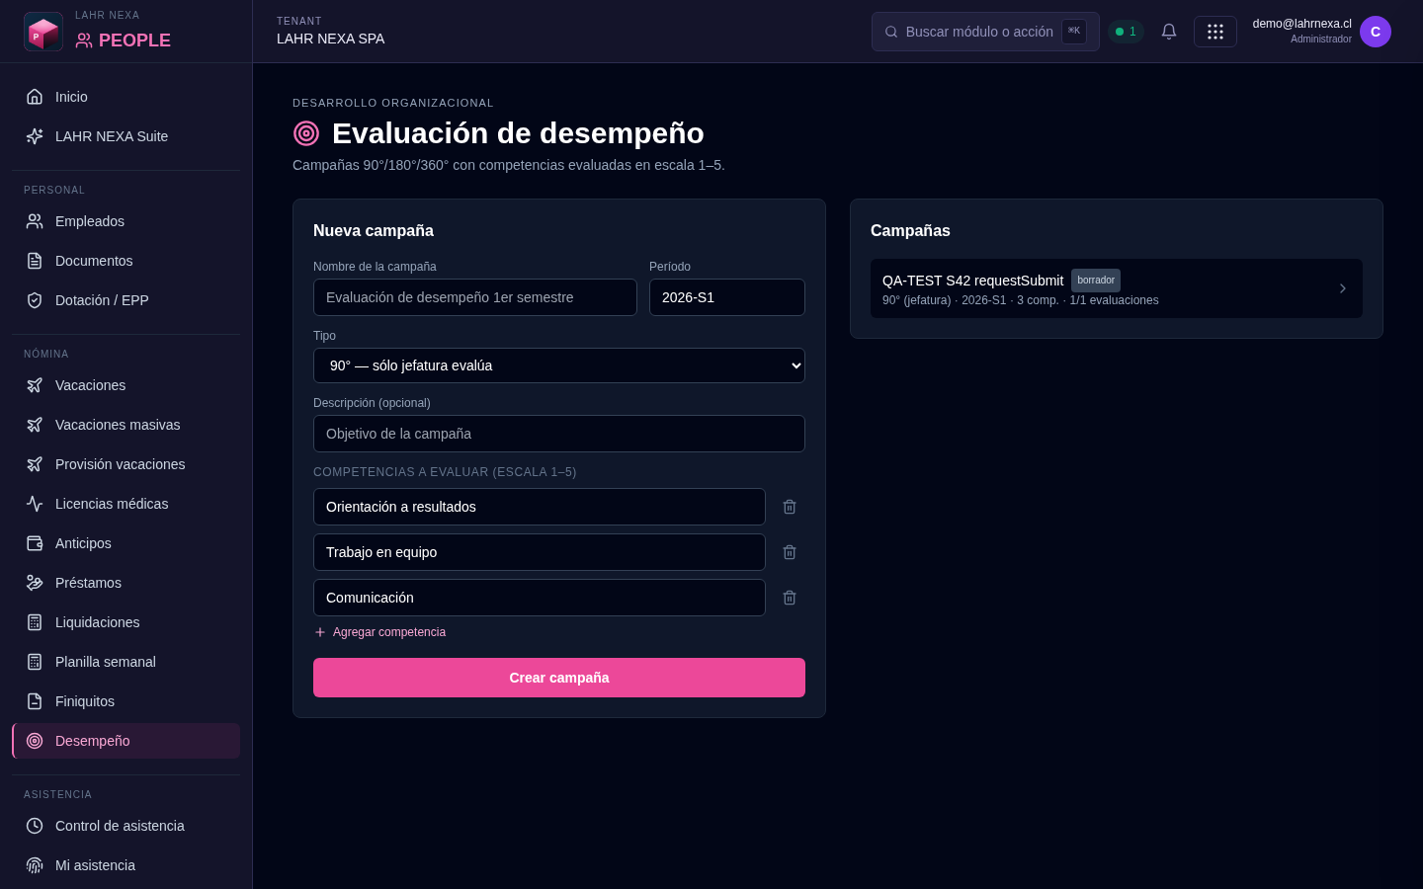Go to Liquidaciones page

coord(126,622)
